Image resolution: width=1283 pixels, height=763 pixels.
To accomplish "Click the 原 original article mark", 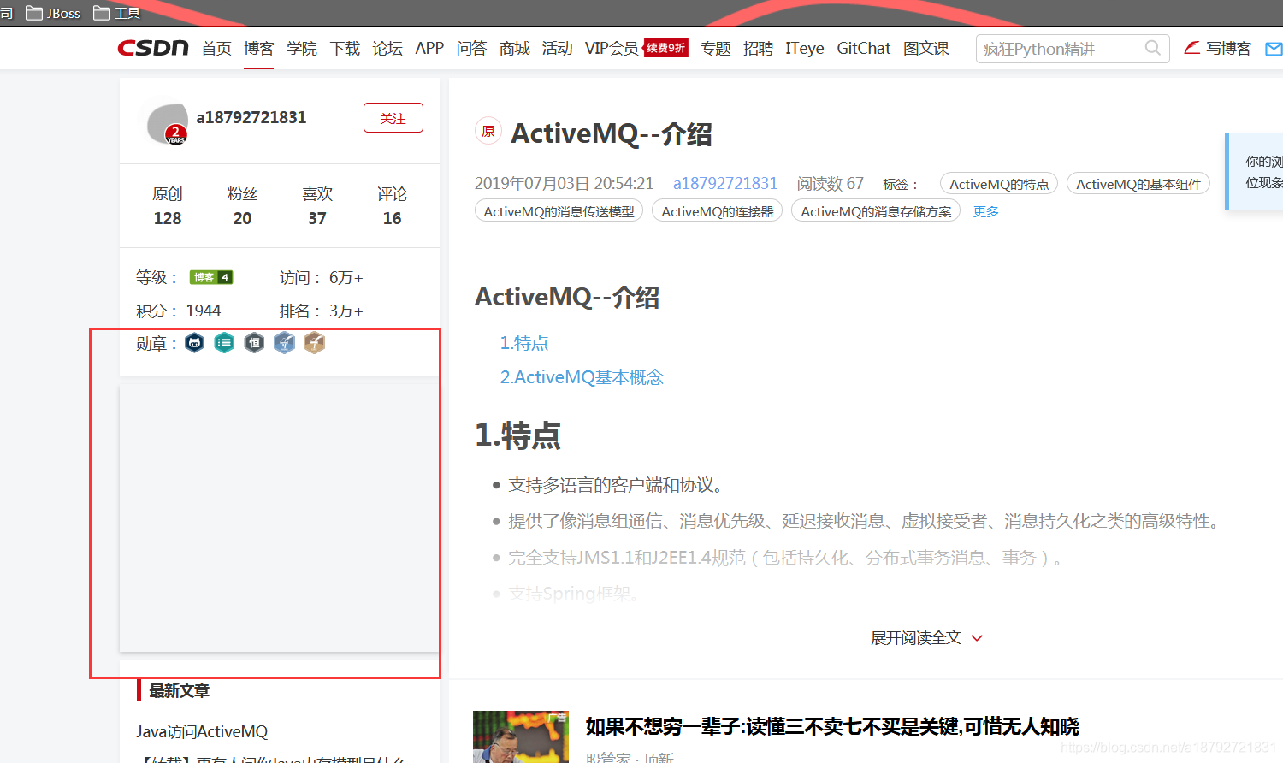I will pos(488,131).
